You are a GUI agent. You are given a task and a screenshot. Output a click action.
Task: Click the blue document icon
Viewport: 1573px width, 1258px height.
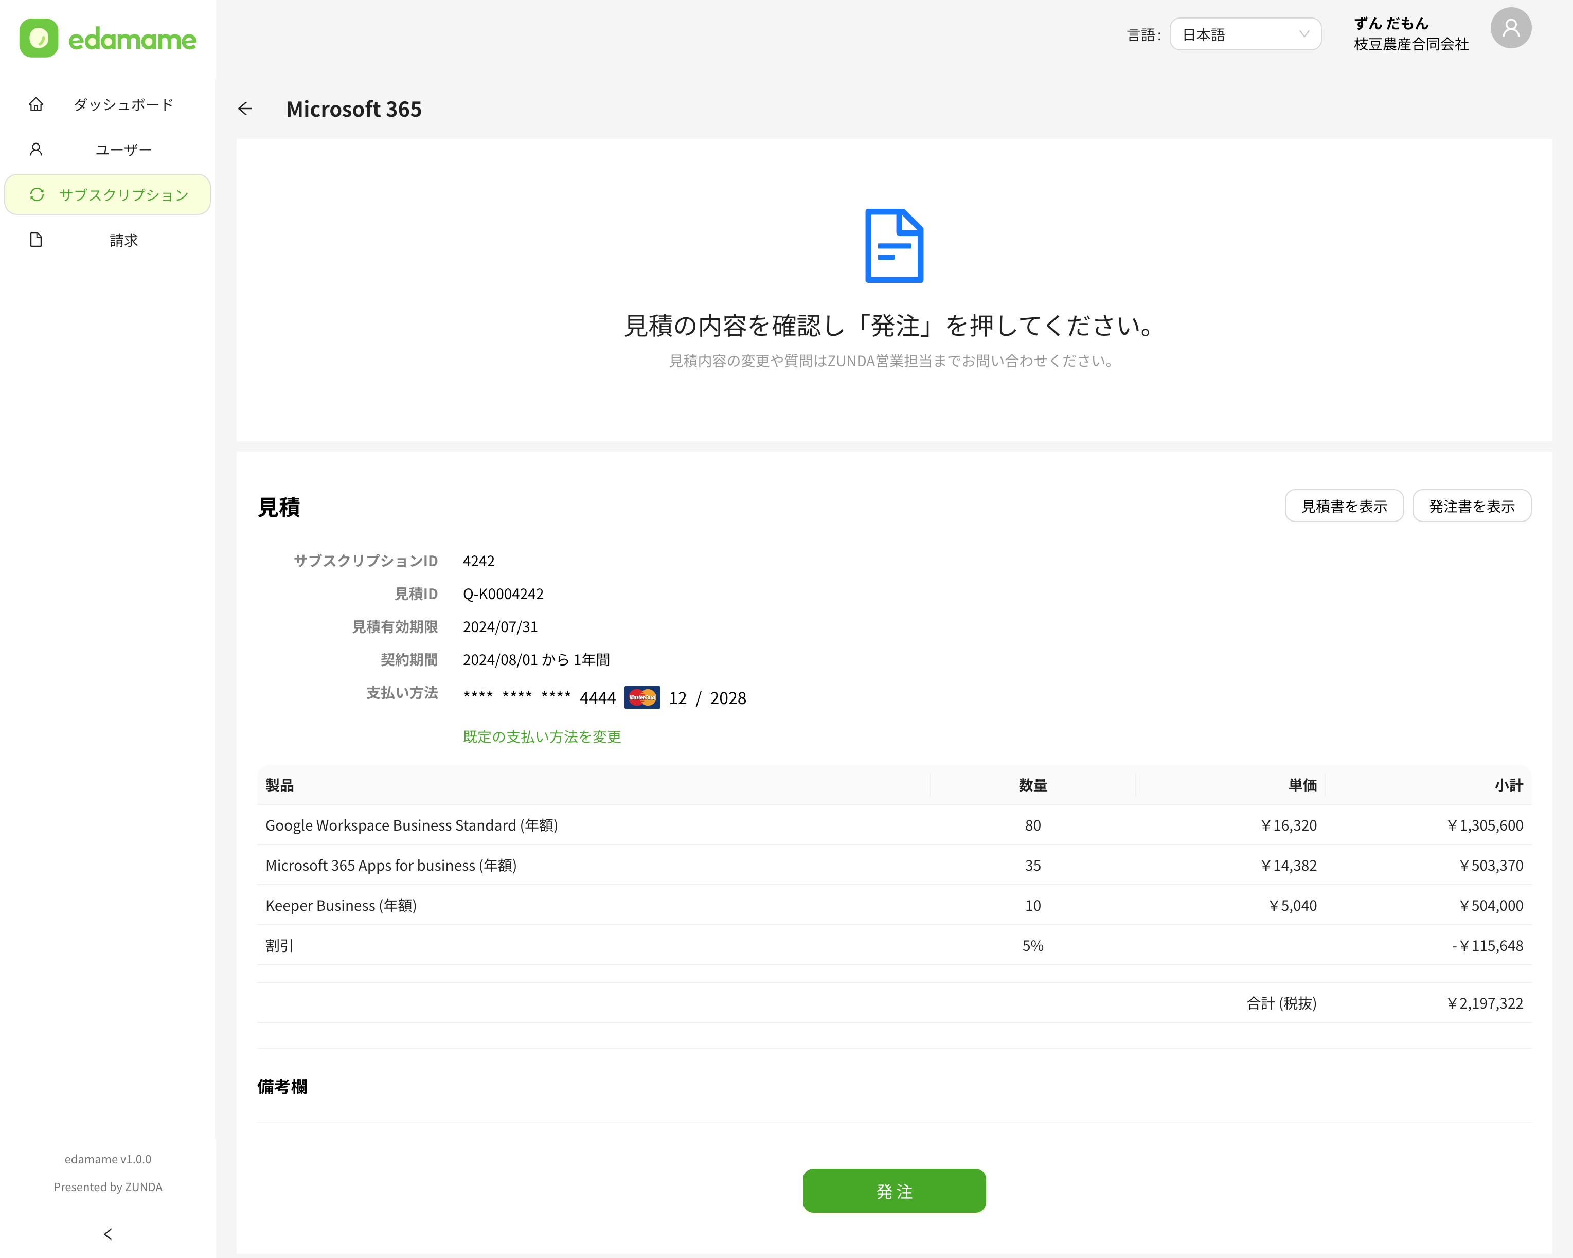894,246
